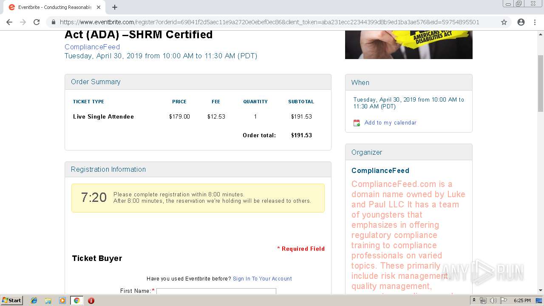The image size is (544, 306).
Task: Click Order total $191.53 amount
Action: coord(301,135)
